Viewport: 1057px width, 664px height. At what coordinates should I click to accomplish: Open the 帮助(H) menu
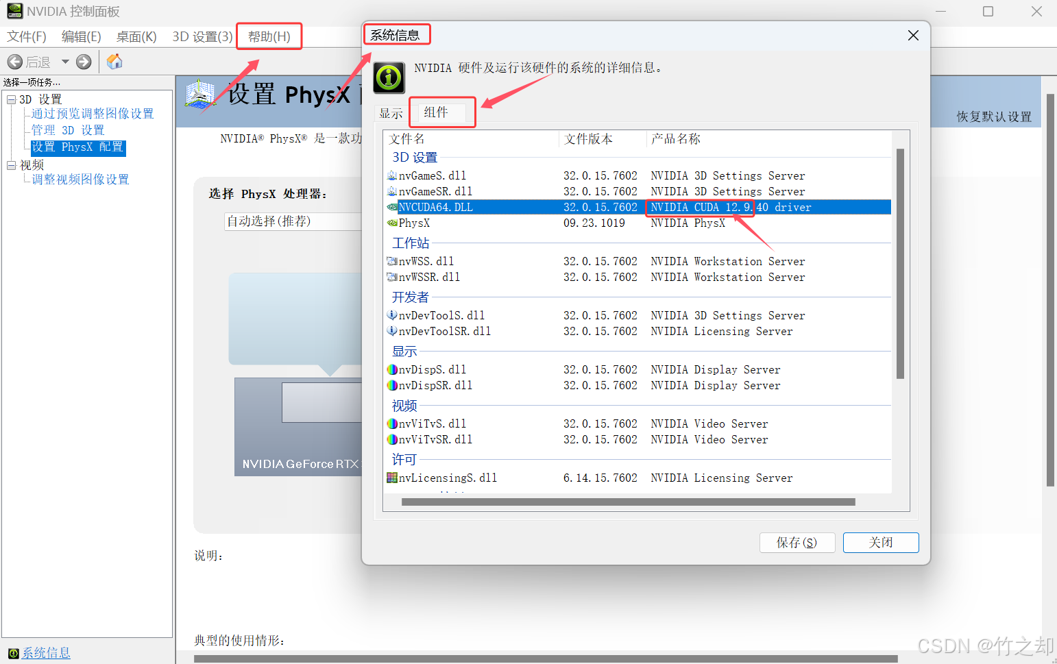(269, 36)
